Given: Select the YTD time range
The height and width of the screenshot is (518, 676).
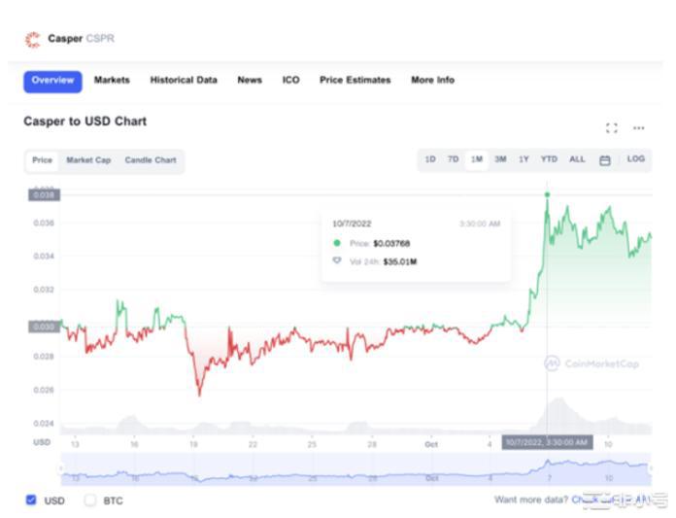Looking at the screenshot, I should [549, 159].
